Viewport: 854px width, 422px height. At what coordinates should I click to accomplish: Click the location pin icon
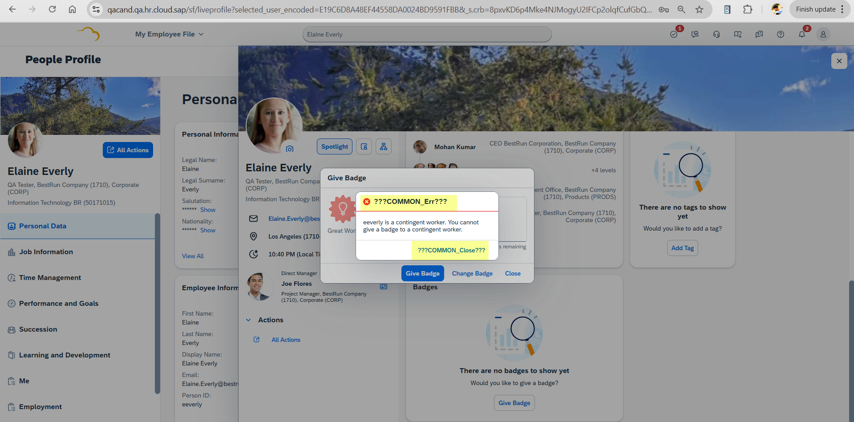[253, 236]
